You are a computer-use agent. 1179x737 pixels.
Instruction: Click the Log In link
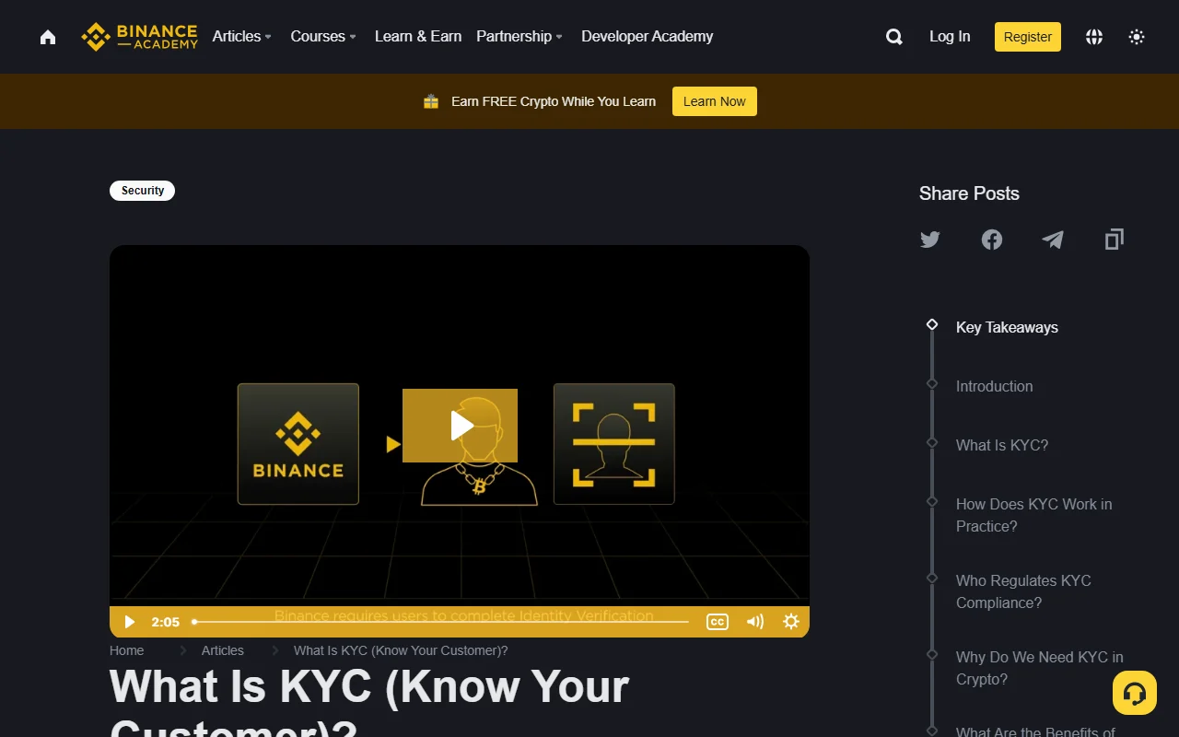pyautogui.click(x=950, y=37)
